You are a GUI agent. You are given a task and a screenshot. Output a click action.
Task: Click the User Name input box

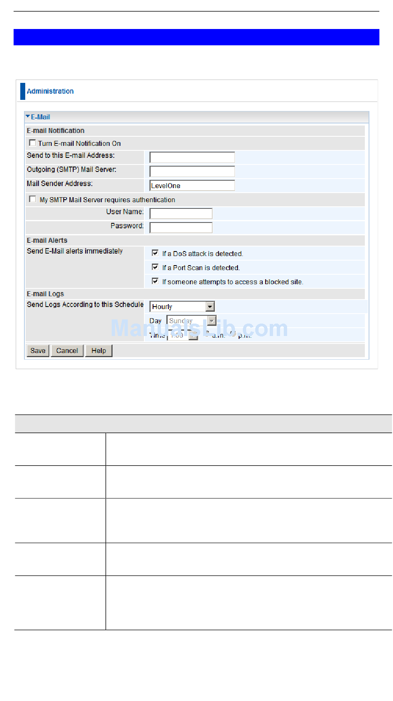point(181,213)
